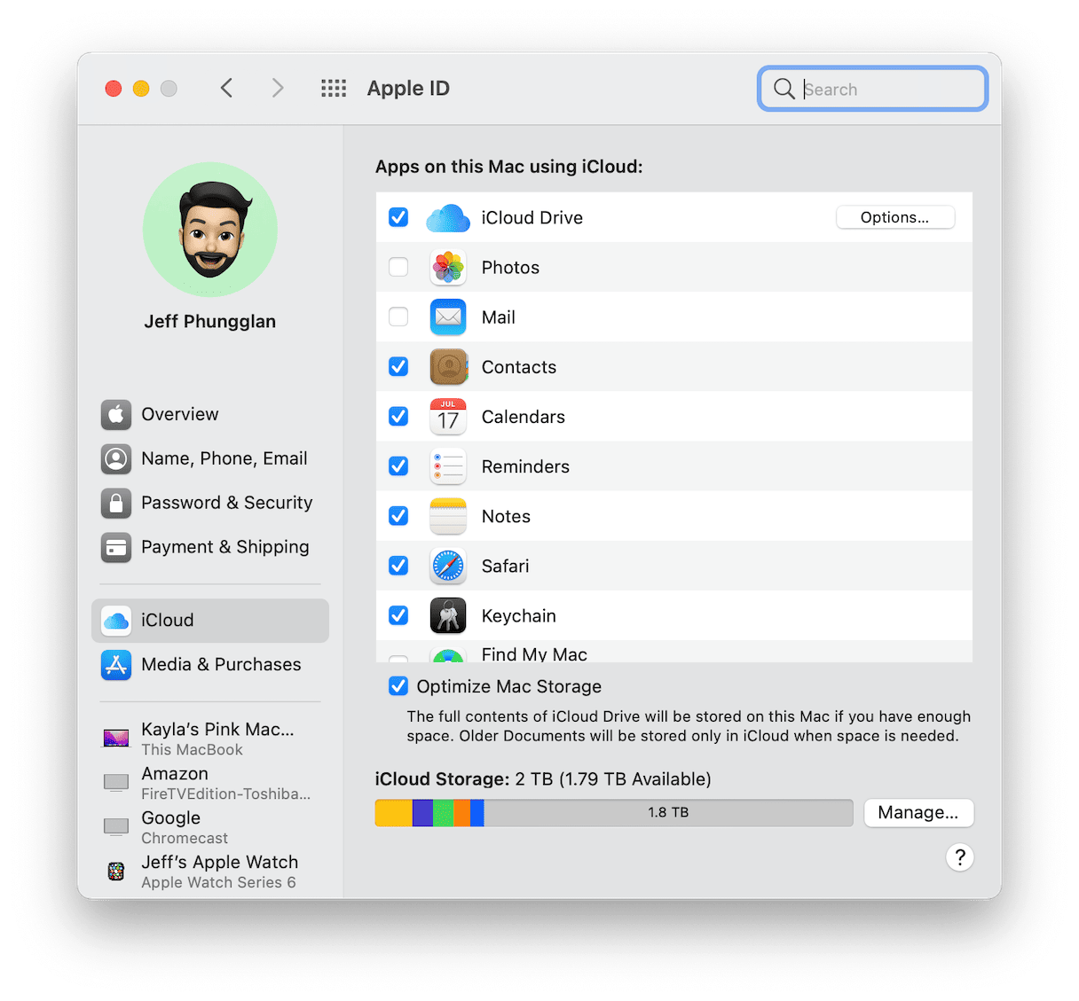Viewport: 1079px width, 1001px height.
Task: Enable Photos iCloud syncing
Action: pos(398,267)
